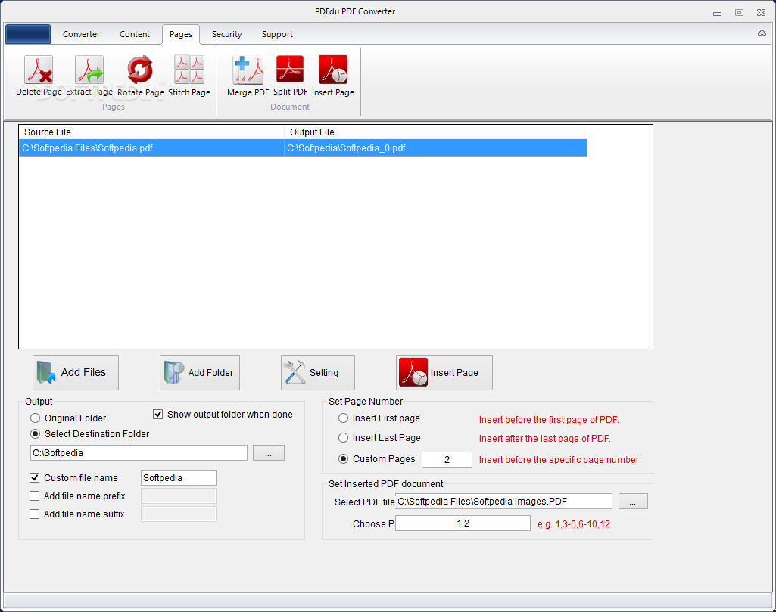The width and height of the screenshot is (776, 612).
Task: Open the Security tab
Action: coord(226,34)
